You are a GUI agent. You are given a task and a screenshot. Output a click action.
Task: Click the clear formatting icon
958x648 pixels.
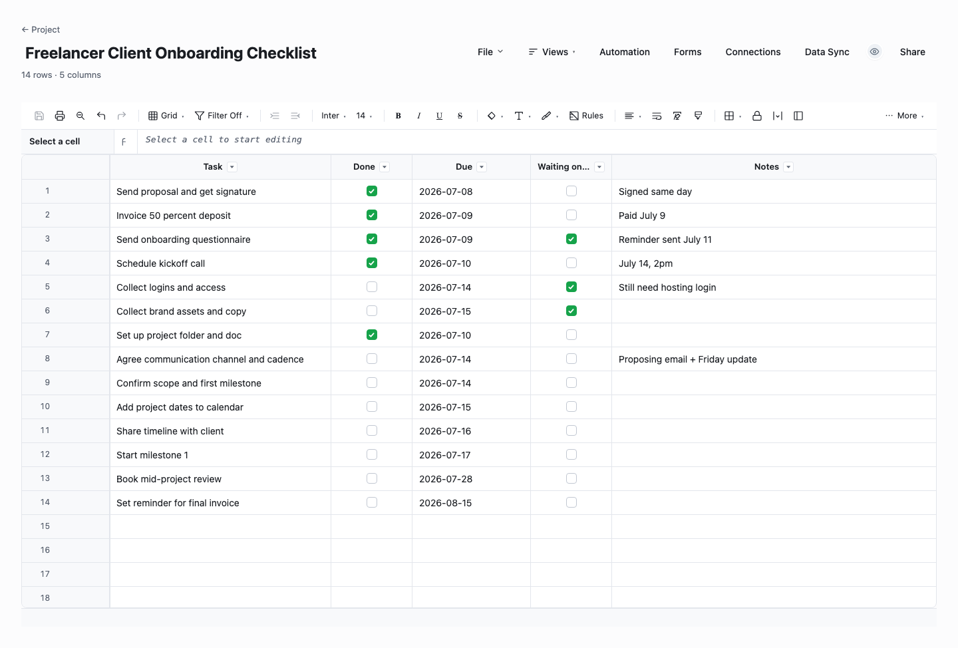[x=677, y=116]
